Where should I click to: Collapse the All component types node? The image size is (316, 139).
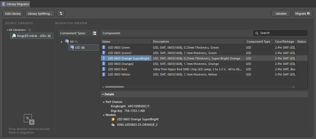61,42
